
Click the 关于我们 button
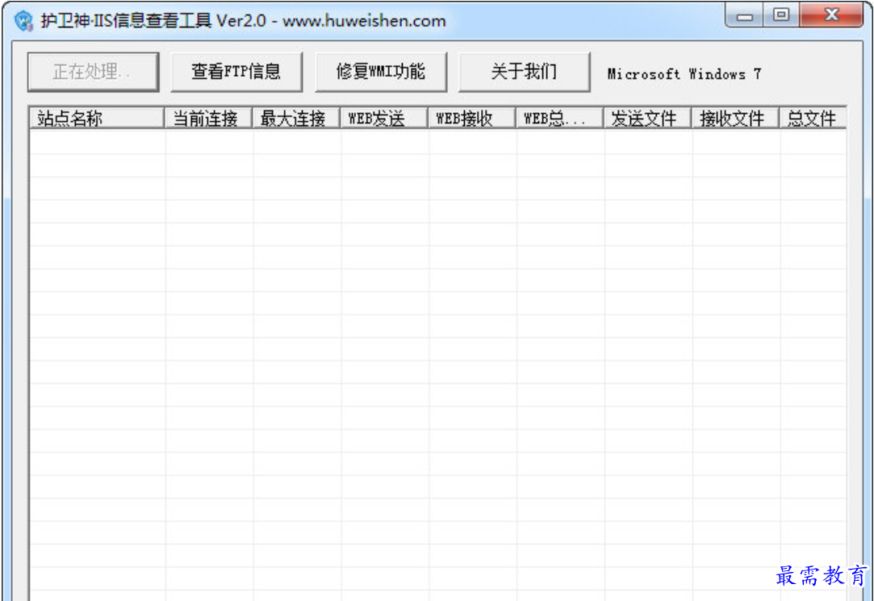(x=523, y=71)
